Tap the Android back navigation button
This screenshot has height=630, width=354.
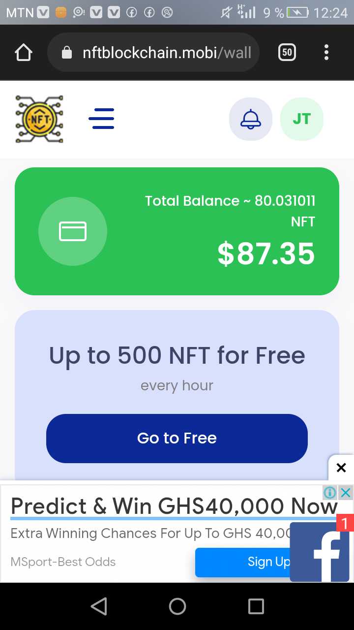pyautogui.click(x=99, y=606)
